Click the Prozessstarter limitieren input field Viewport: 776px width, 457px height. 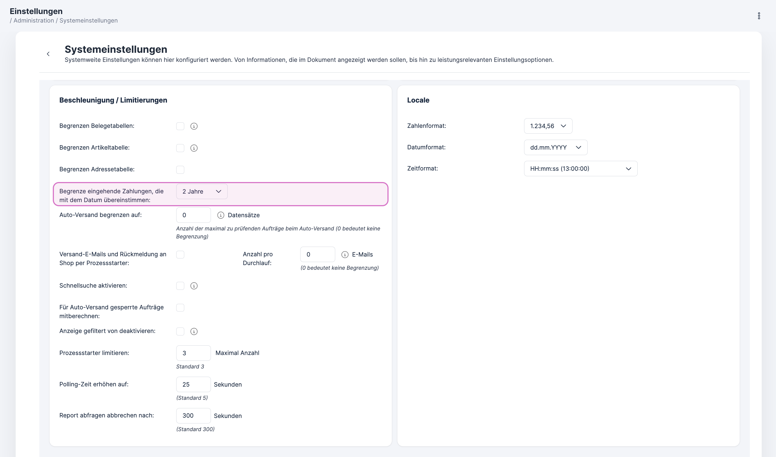click(x=193, y=353)
